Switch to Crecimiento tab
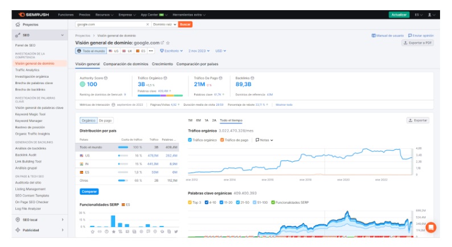Viewport: 452px width, 247px height. tap(162, 64)
